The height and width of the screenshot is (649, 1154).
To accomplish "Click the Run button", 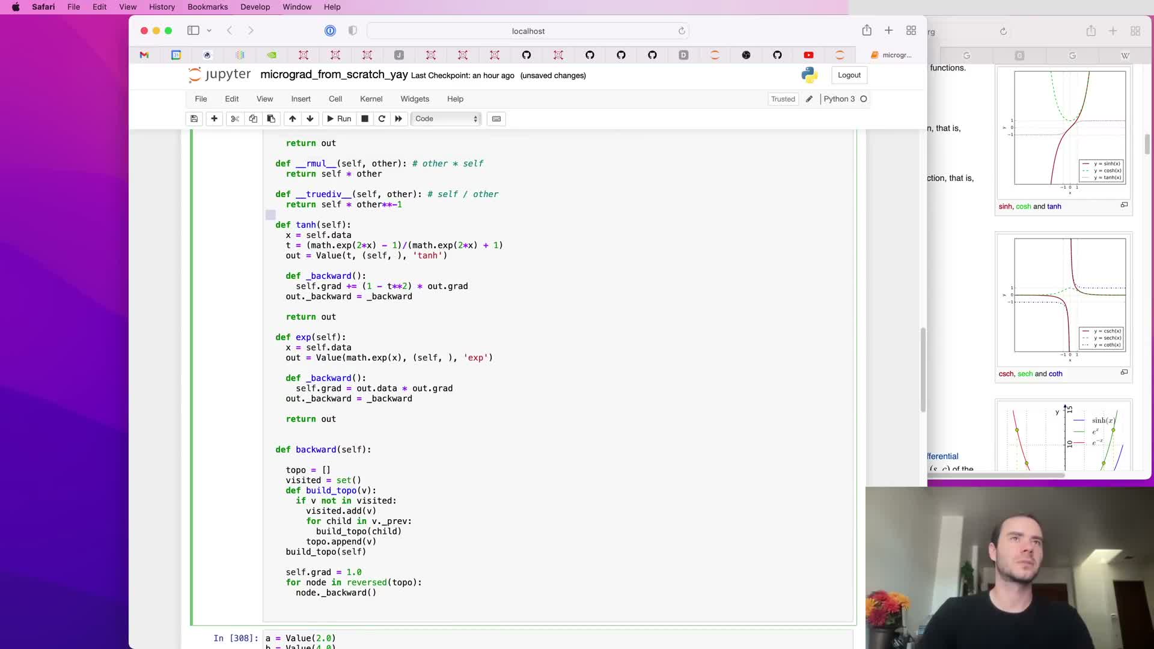I will point(339,119).
